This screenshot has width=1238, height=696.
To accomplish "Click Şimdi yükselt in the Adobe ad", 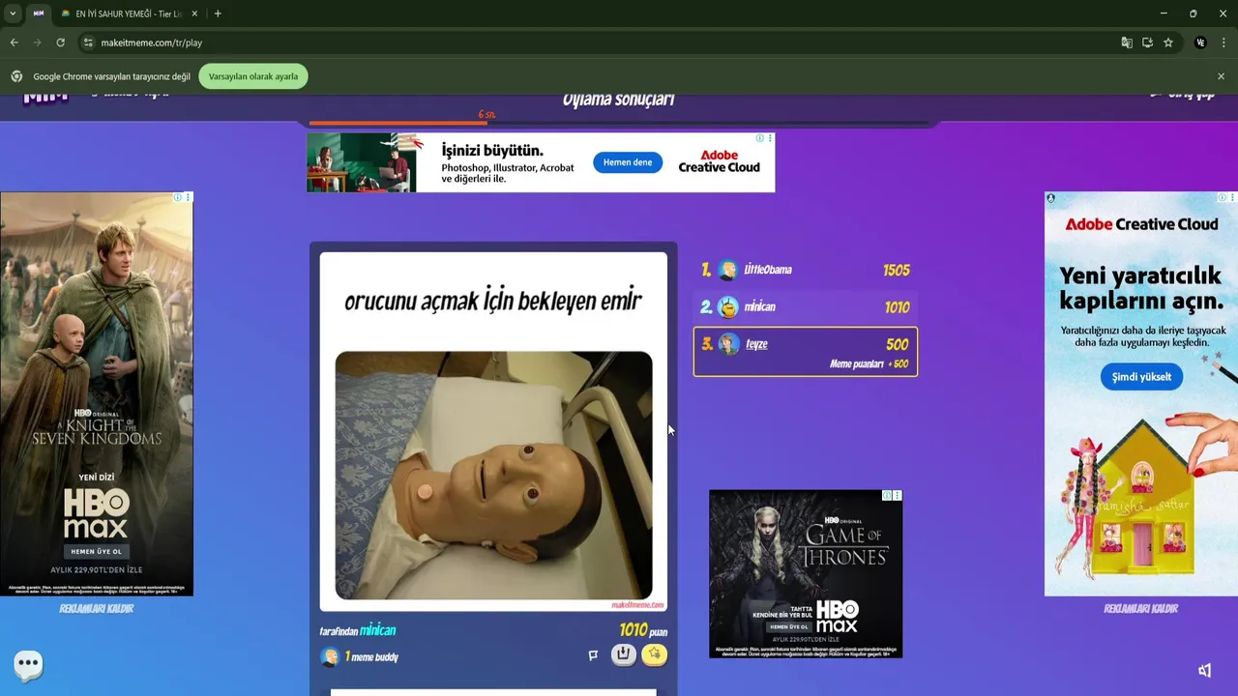I will coord(1141,377).
